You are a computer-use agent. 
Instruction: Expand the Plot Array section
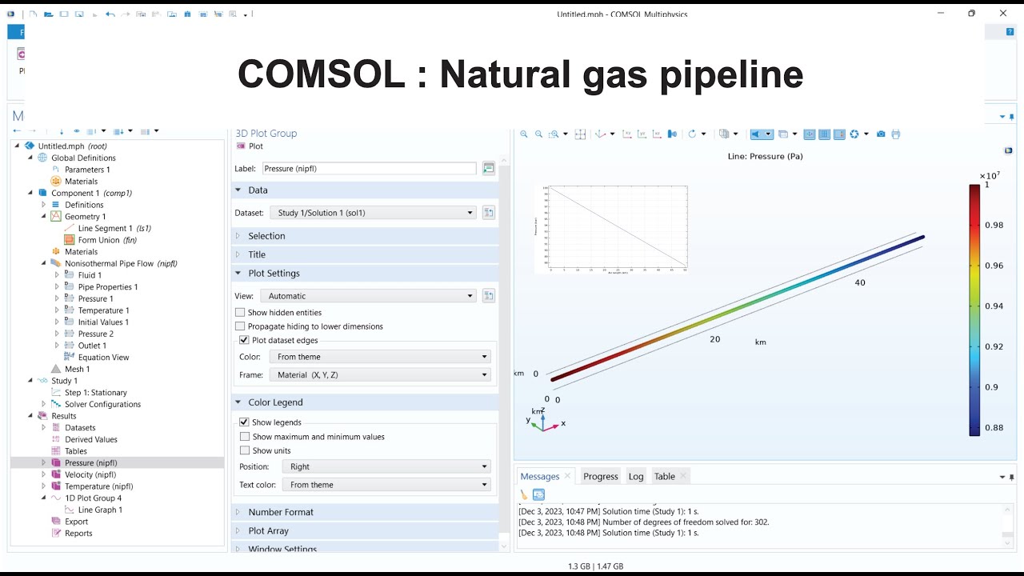pos(365,530)
